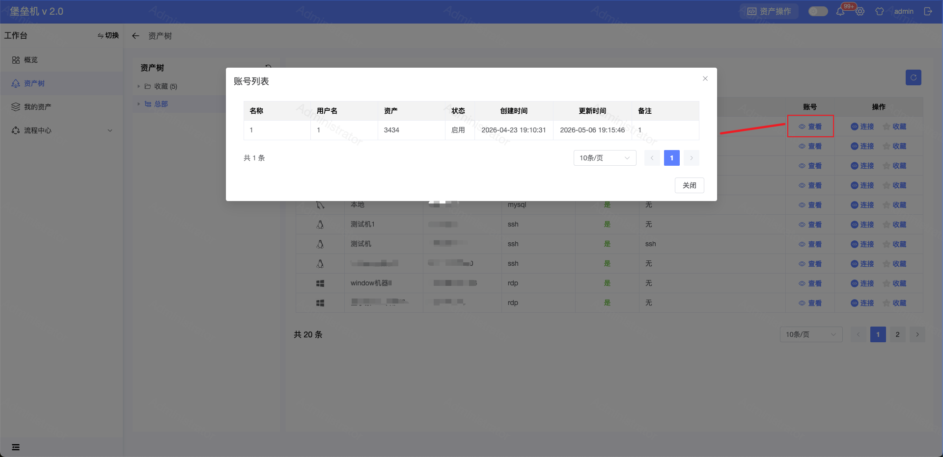
Task: View accounts for the 本地 mysql row
Action: click(810, 205)
